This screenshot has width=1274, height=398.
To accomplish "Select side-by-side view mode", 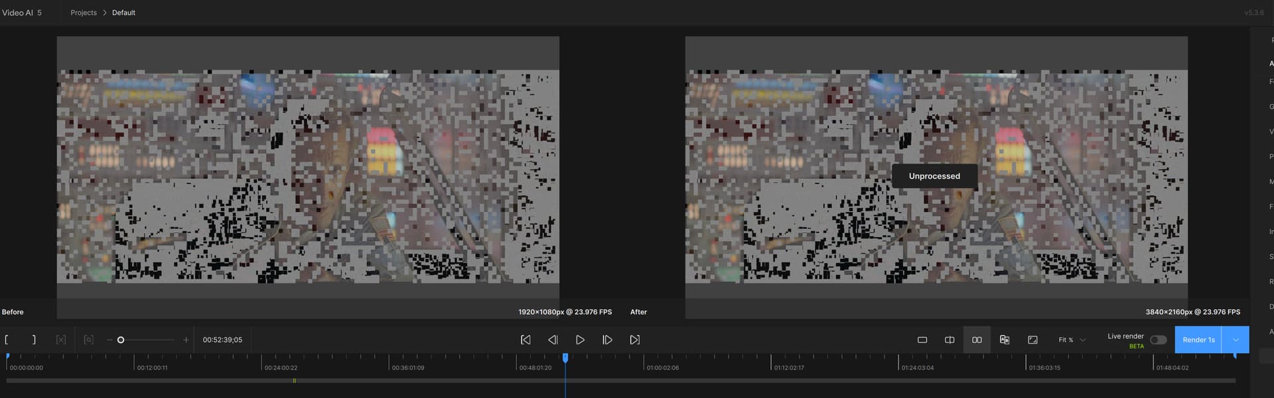I will [x=977, y=340].
